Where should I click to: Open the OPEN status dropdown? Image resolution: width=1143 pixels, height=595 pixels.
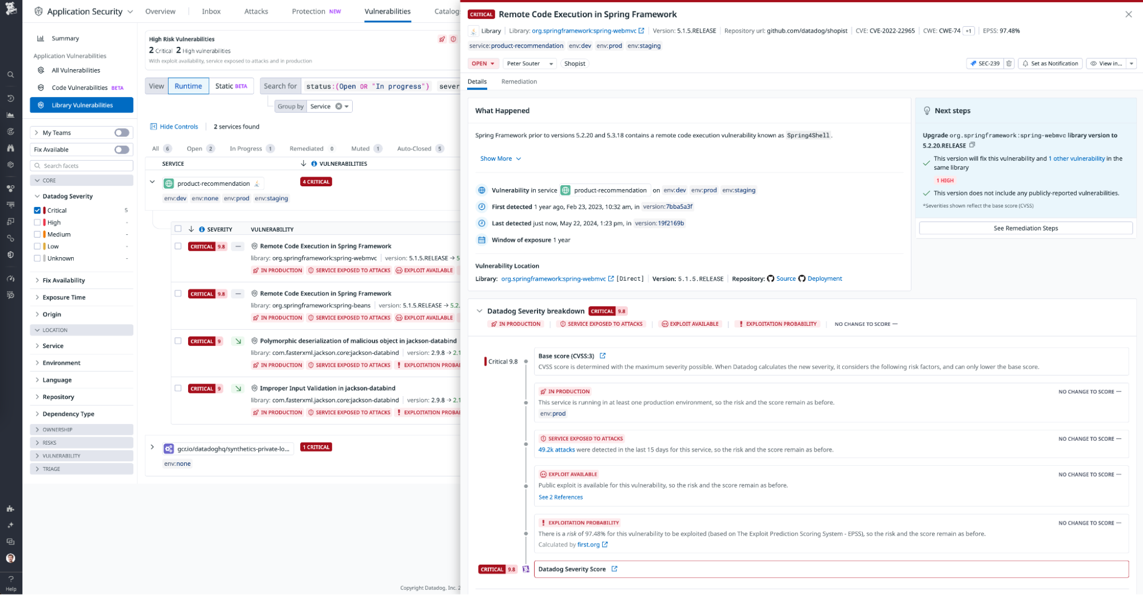click(483, 63)
